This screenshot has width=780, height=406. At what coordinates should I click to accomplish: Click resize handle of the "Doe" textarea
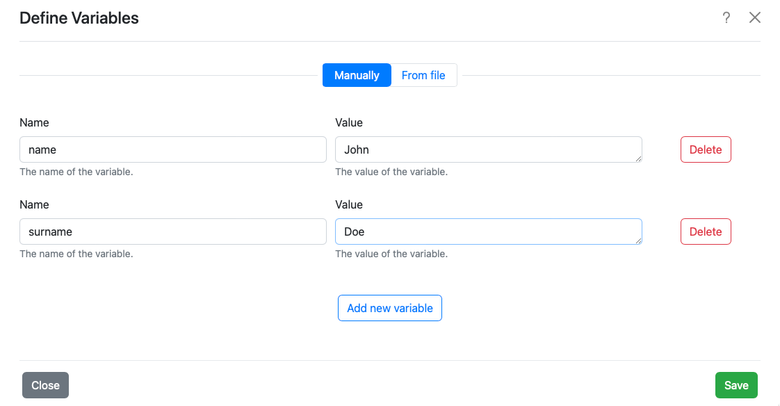pyautogui.click(x=637, y=241)
